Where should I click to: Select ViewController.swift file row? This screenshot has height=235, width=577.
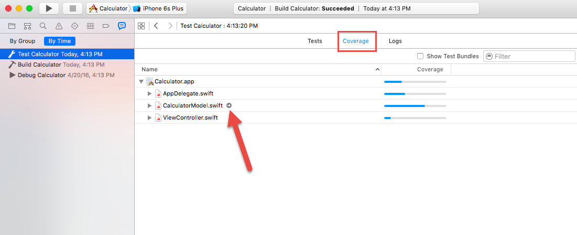(355, 118)
